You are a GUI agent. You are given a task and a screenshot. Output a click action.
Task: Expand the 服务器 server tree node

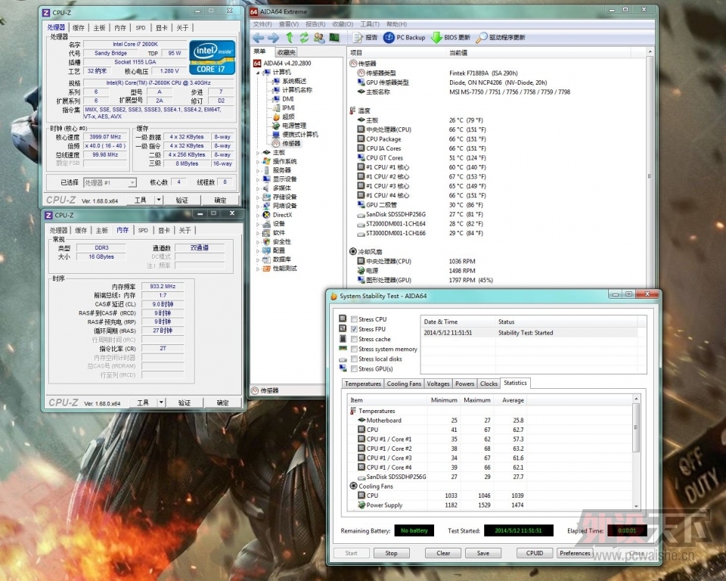(x=259, y=170)
